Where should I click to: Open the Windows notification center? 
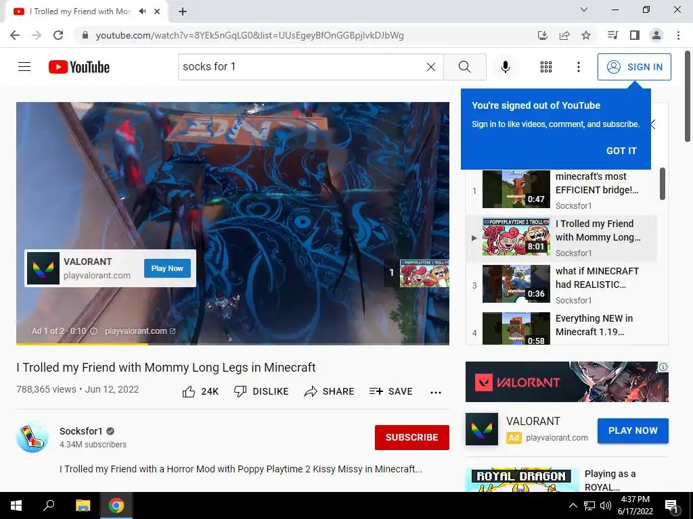pyautogui.click(x=671, y=505)
